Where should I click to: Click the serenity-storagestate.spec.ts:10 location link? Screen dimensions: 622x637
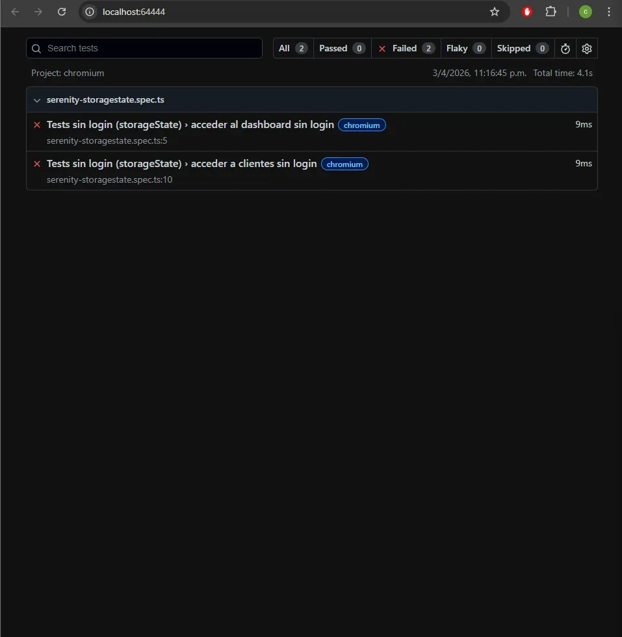tap(109, 179)
